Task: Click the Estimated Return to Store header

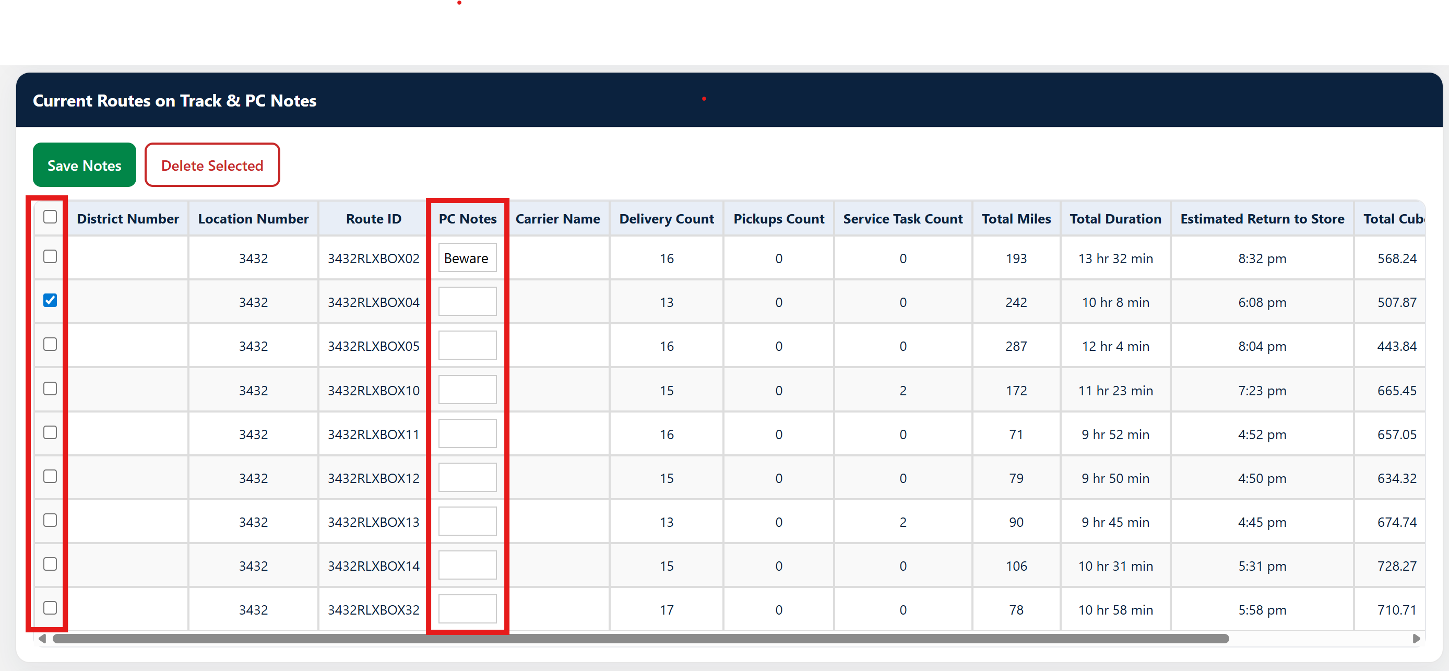Action: point(1262,219)
